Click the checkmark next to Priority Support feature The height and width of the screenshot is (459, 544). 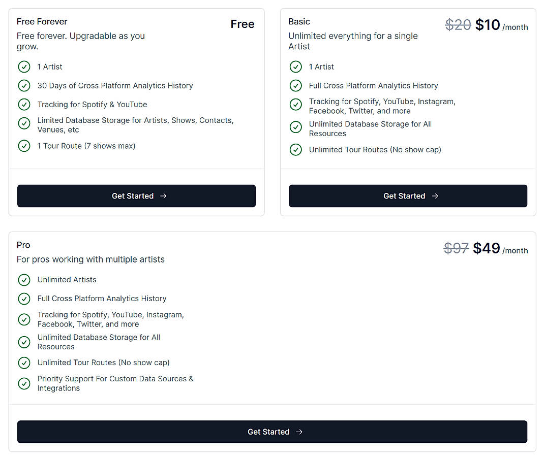pyautogui.click(x=24, y=384)
